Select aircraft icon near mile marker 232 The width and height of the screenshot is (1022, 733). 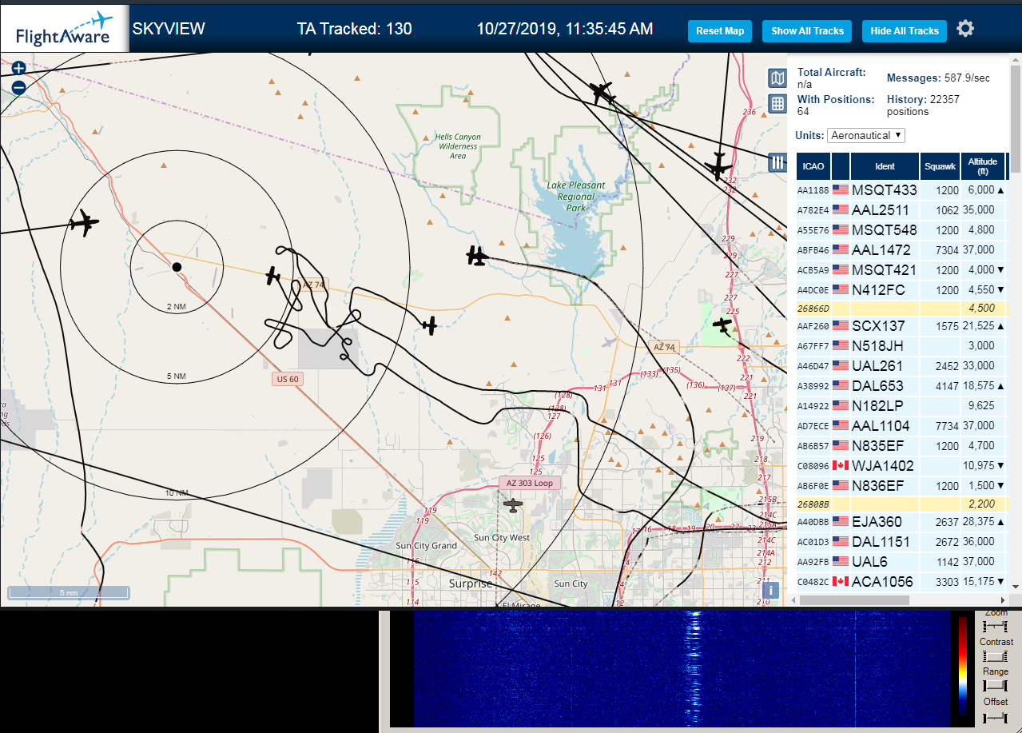coord(718,166)
